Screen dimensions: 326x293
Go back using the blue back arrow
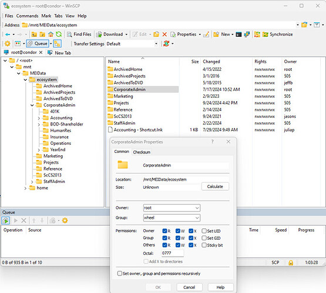[x=8, y=35]
